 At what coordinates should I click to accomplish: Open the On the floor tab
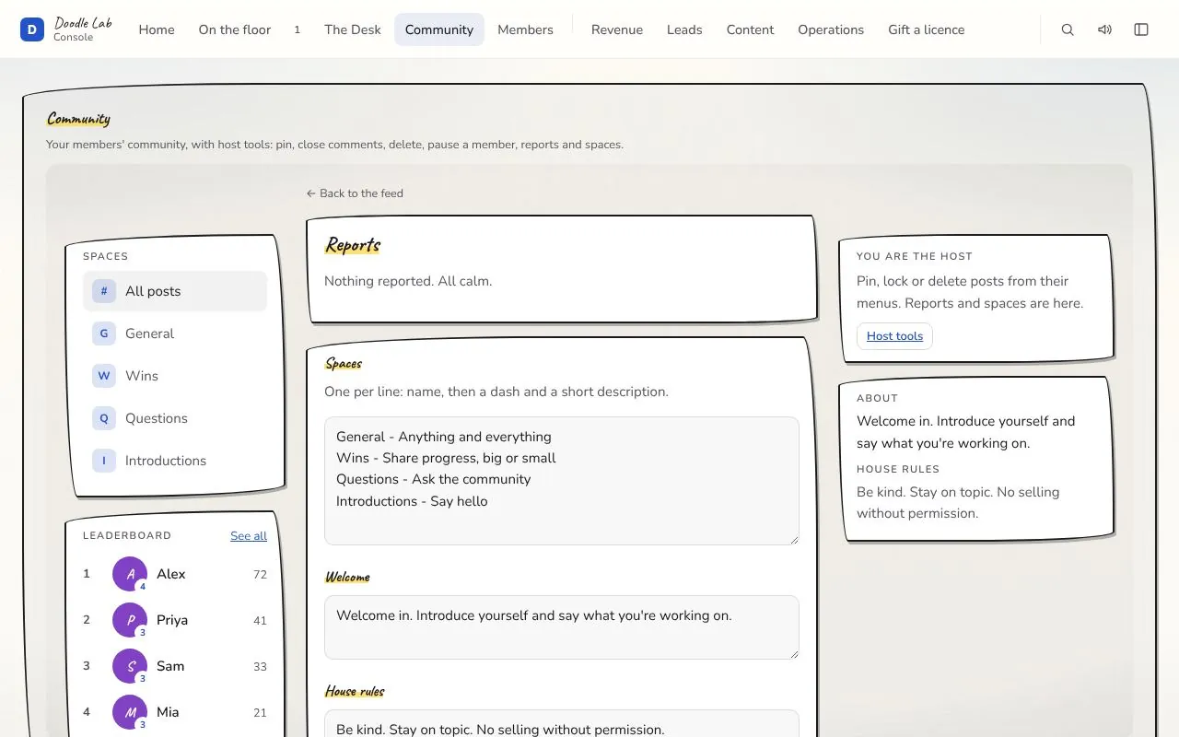coord(235,29)
